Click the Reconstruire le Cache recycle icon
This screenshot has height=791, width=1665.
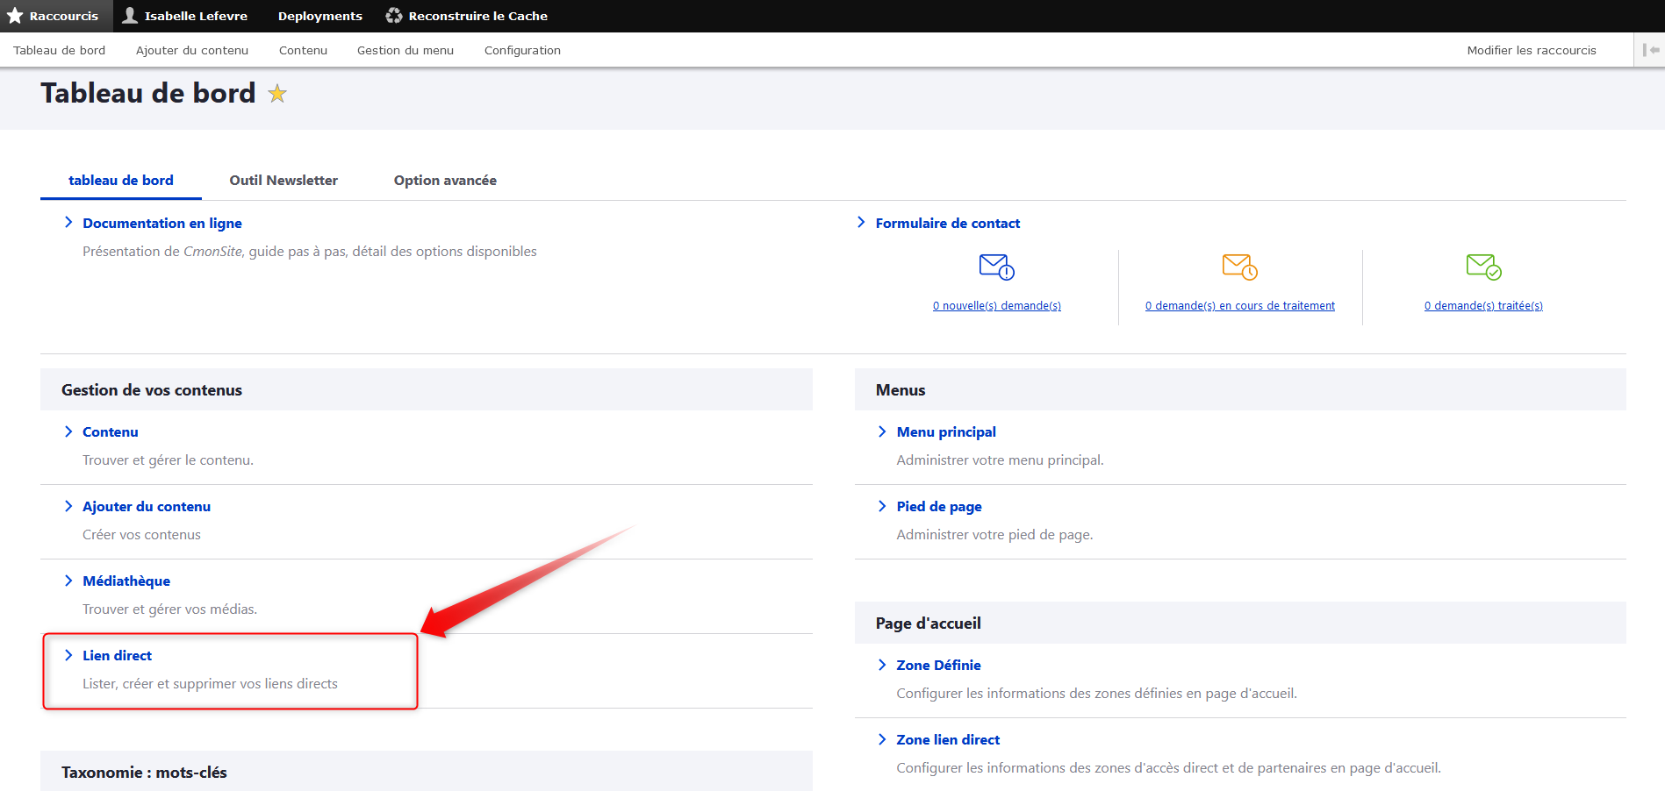click(x=394, y=16)
